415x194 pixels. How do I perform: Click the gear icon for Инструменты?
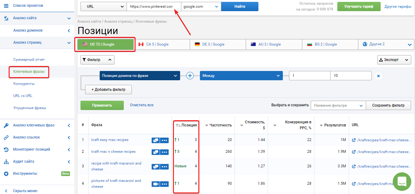[x=6, y=174]
